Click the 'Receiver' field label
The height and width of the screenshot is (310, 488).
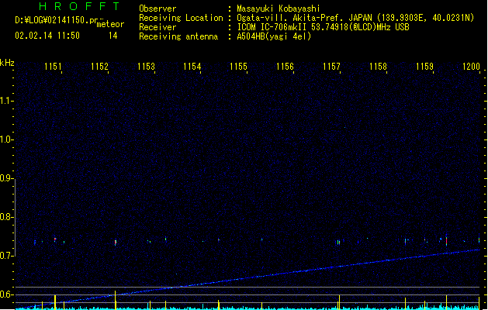click(157, 27)
